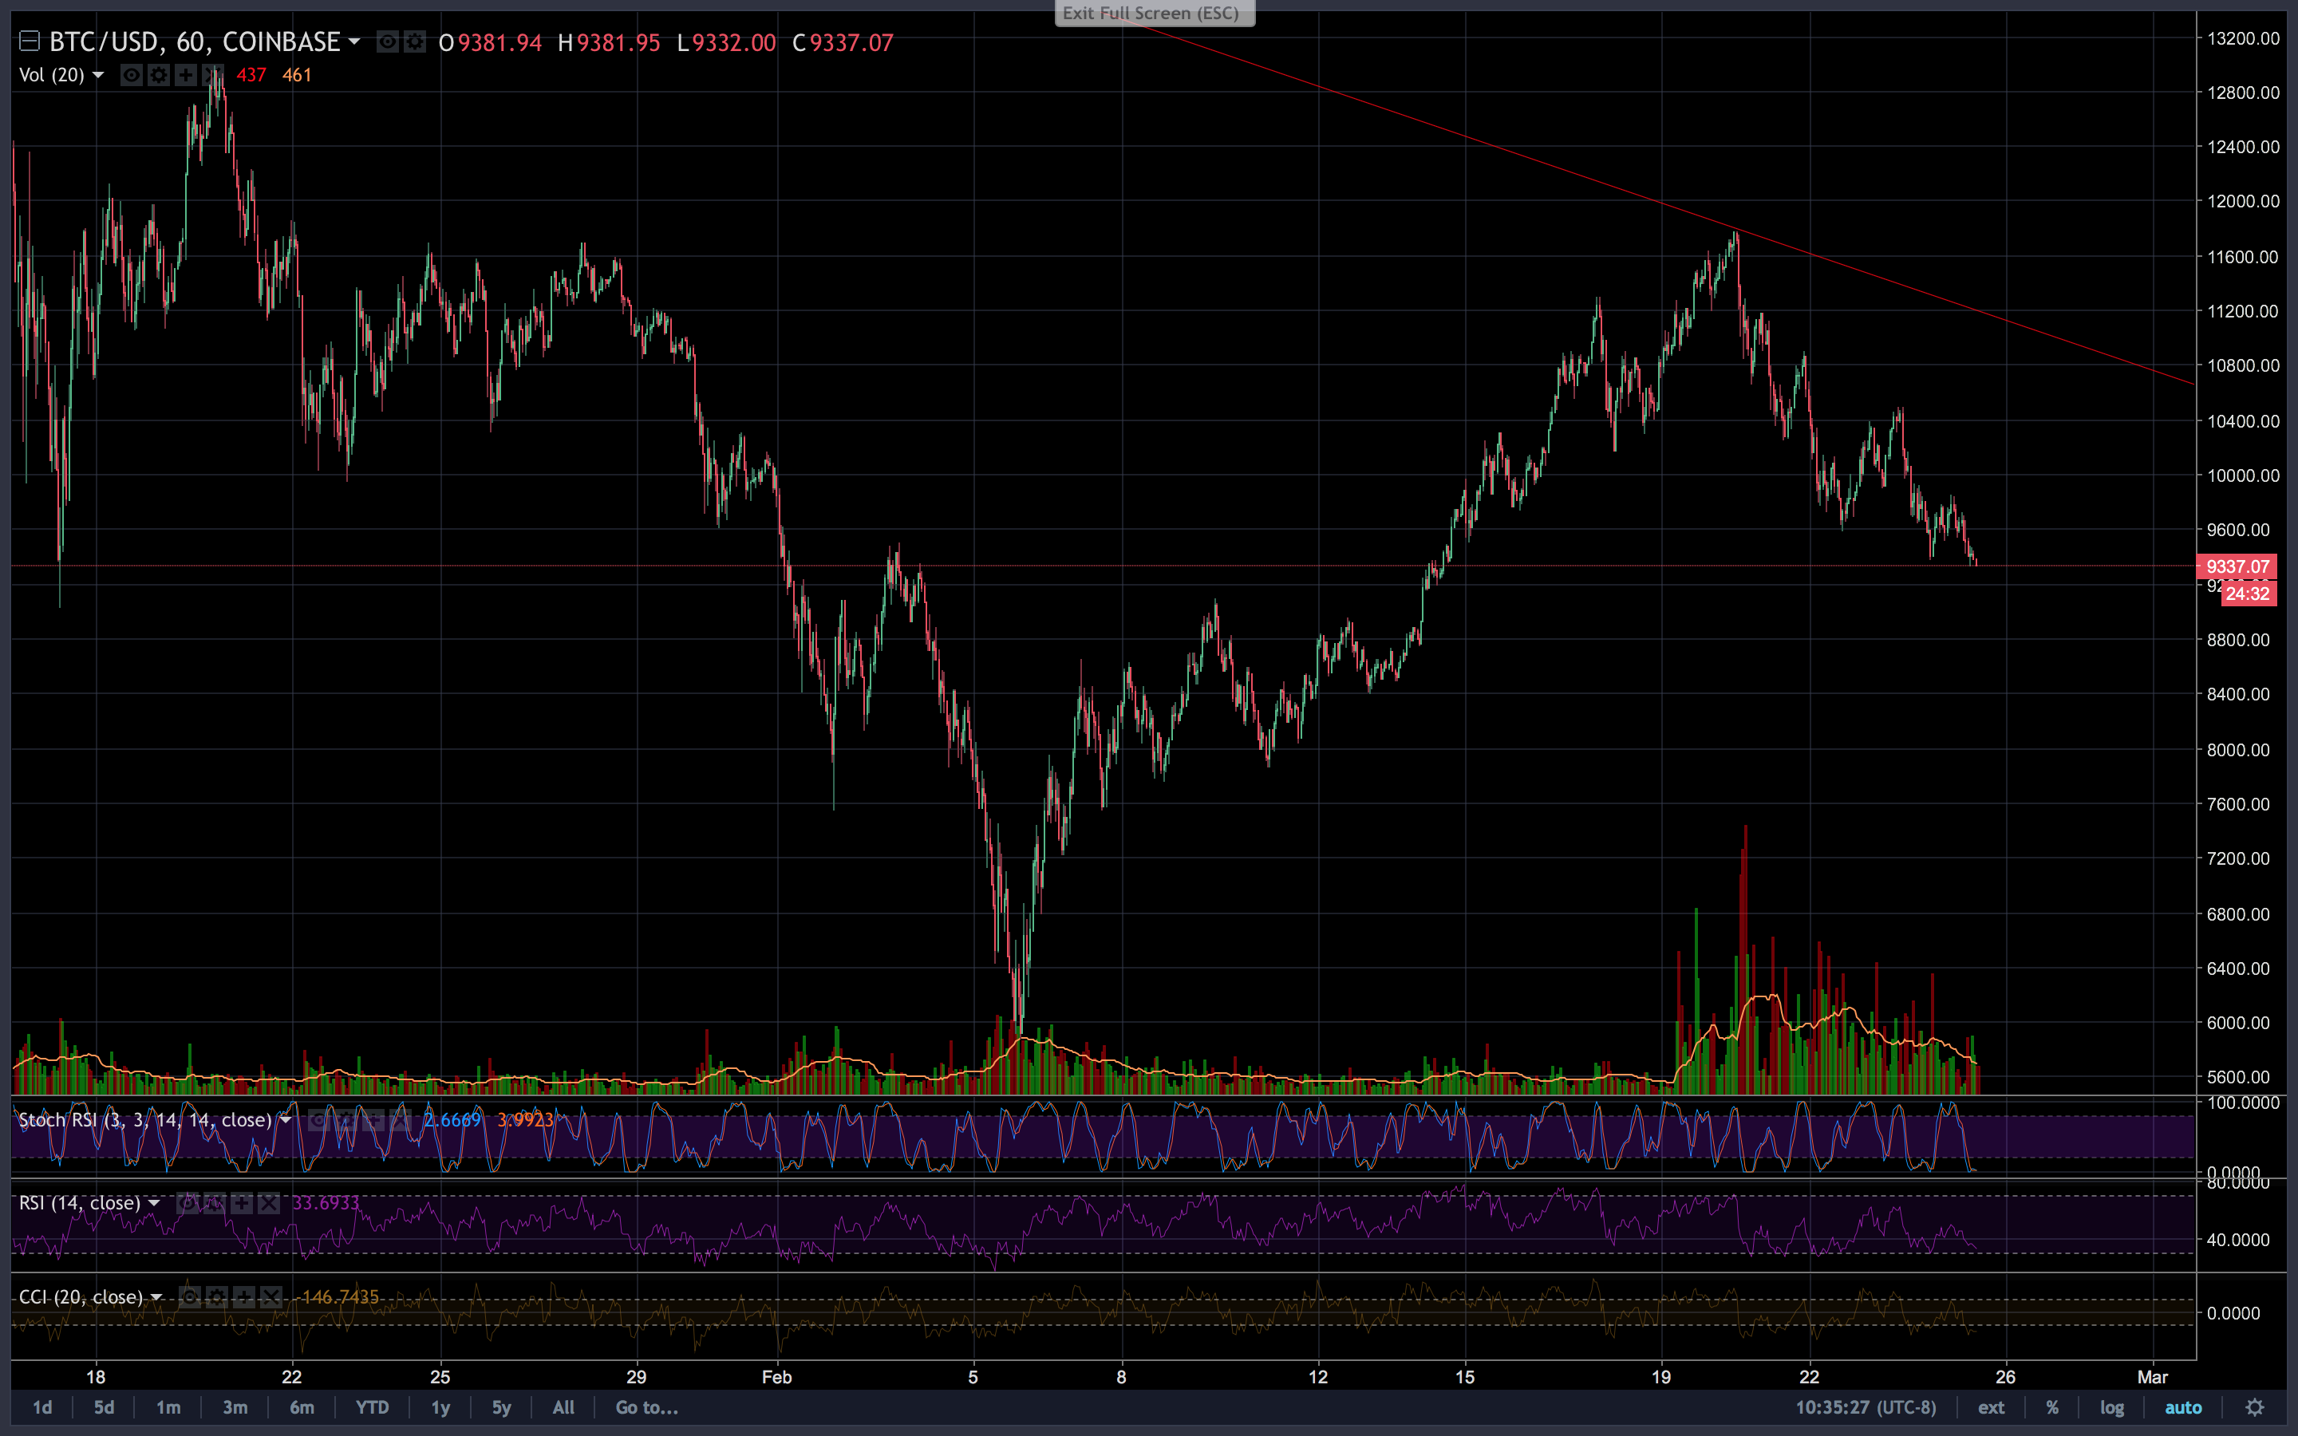Image resolution: width=2298 pixels, height=1436 pixels.
Task: Expand the BTC/USD, 60, COINBASE dropdown arrow
Action: pos(354,41)
